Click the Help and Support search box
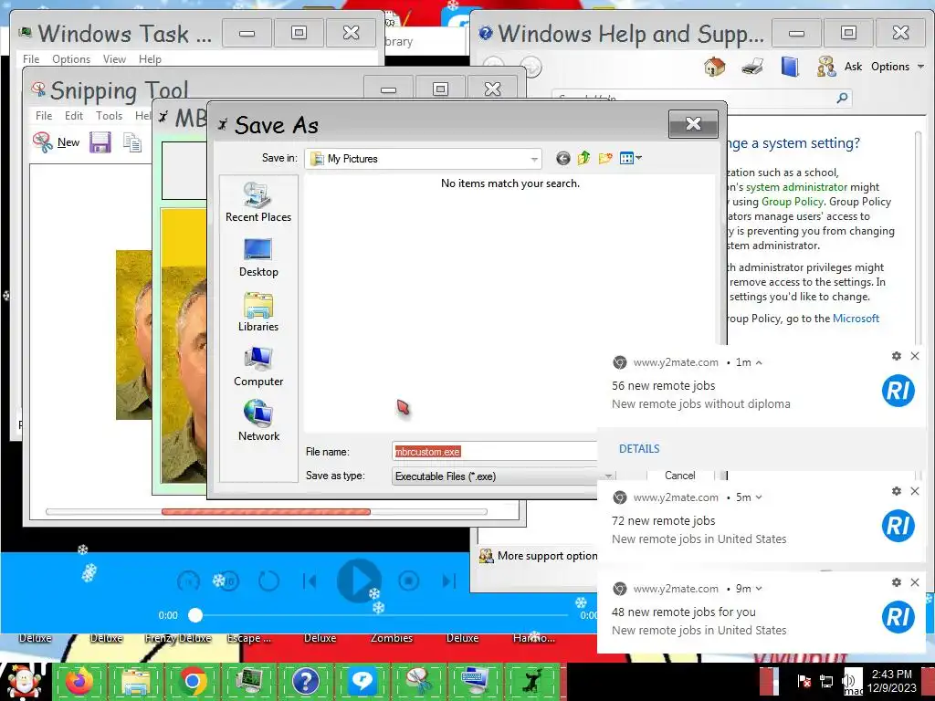935x701 pixels. pos(695,98)
